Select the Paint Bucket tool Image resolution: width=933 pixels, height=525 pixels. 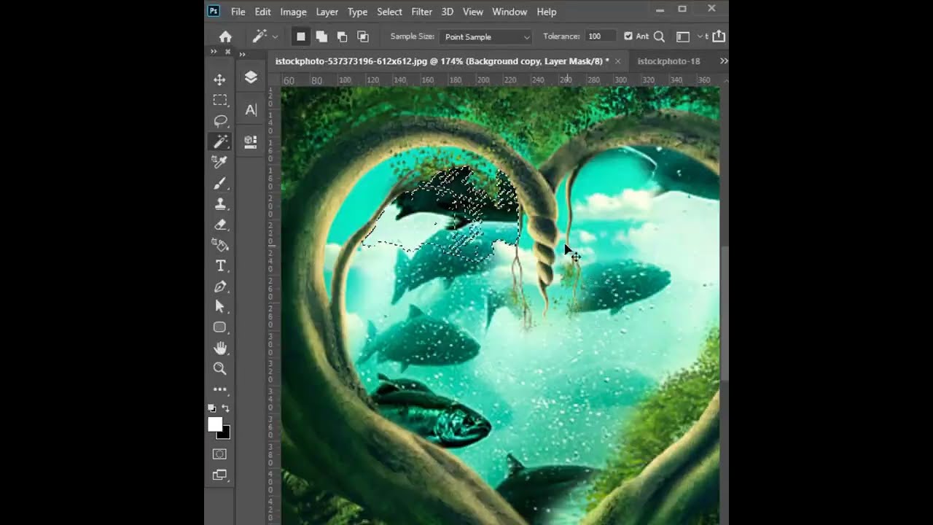click(x=219, y=245)
